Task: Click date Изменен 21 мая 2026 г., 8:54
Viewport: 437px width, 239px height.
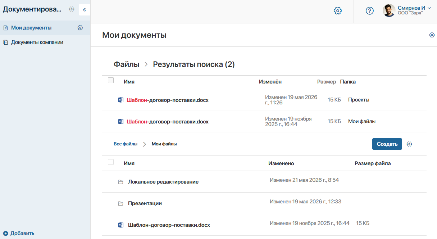Action: pyautogui.click(x=304, y=180)
